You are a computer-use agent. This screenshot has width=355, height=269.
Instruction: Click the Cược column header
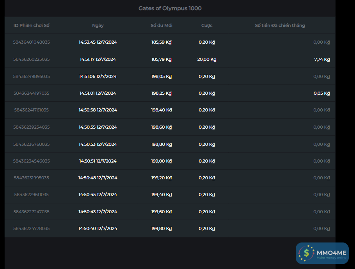click(207, 25)
